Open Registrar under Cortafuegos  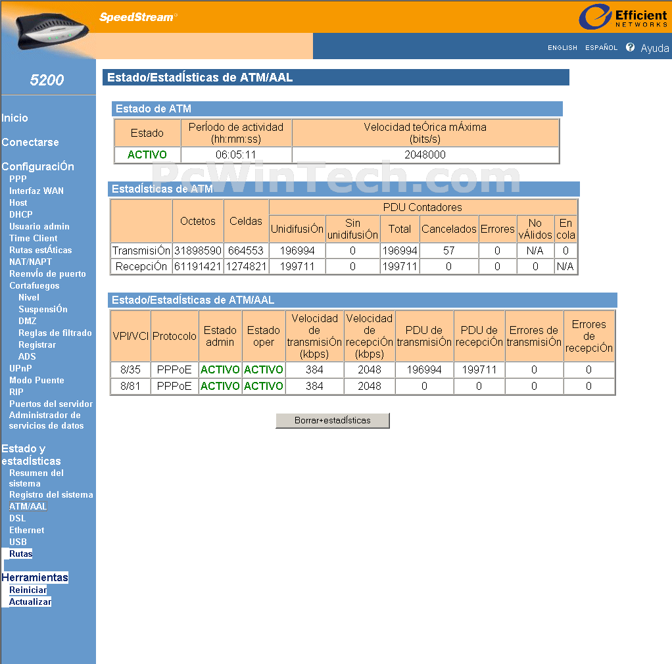click(x=37, y=345)
